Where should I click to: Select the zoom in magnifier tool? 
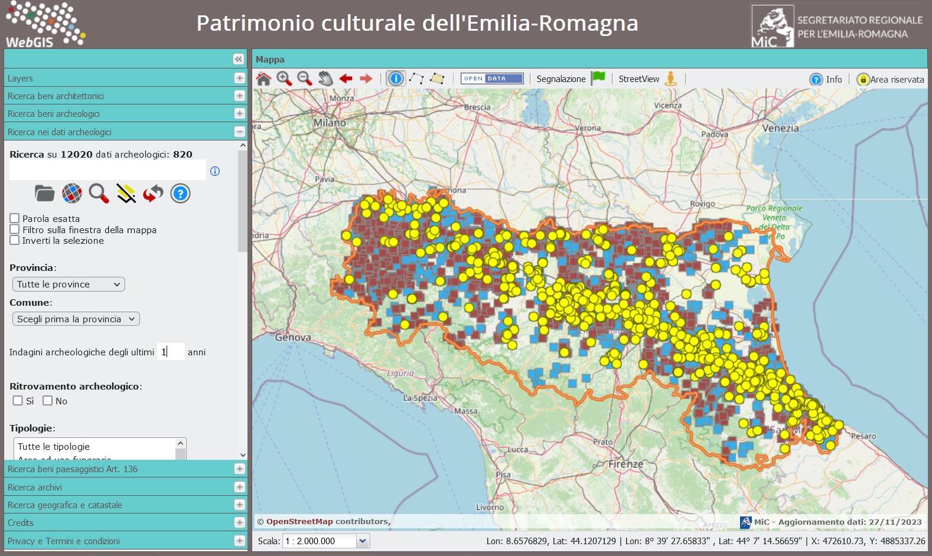[284, 79]
